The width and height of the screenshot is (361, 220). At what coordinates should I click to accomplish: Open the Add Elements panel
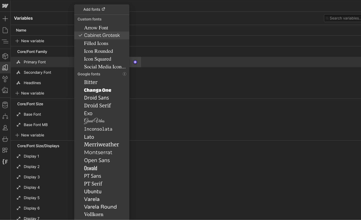pos(5,19)
